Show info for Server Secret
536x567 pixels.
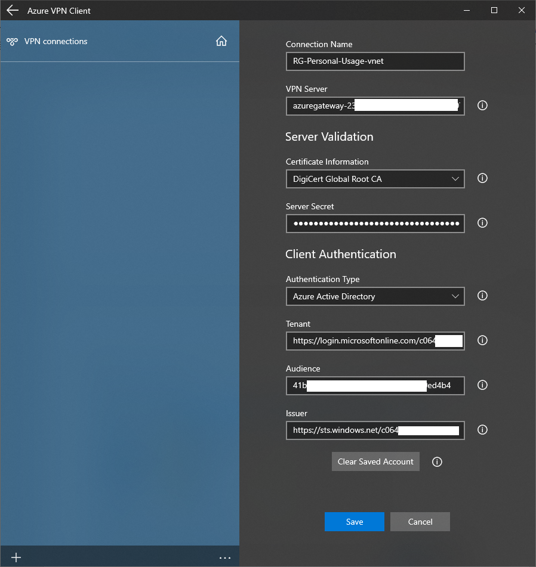pos(482,223)
